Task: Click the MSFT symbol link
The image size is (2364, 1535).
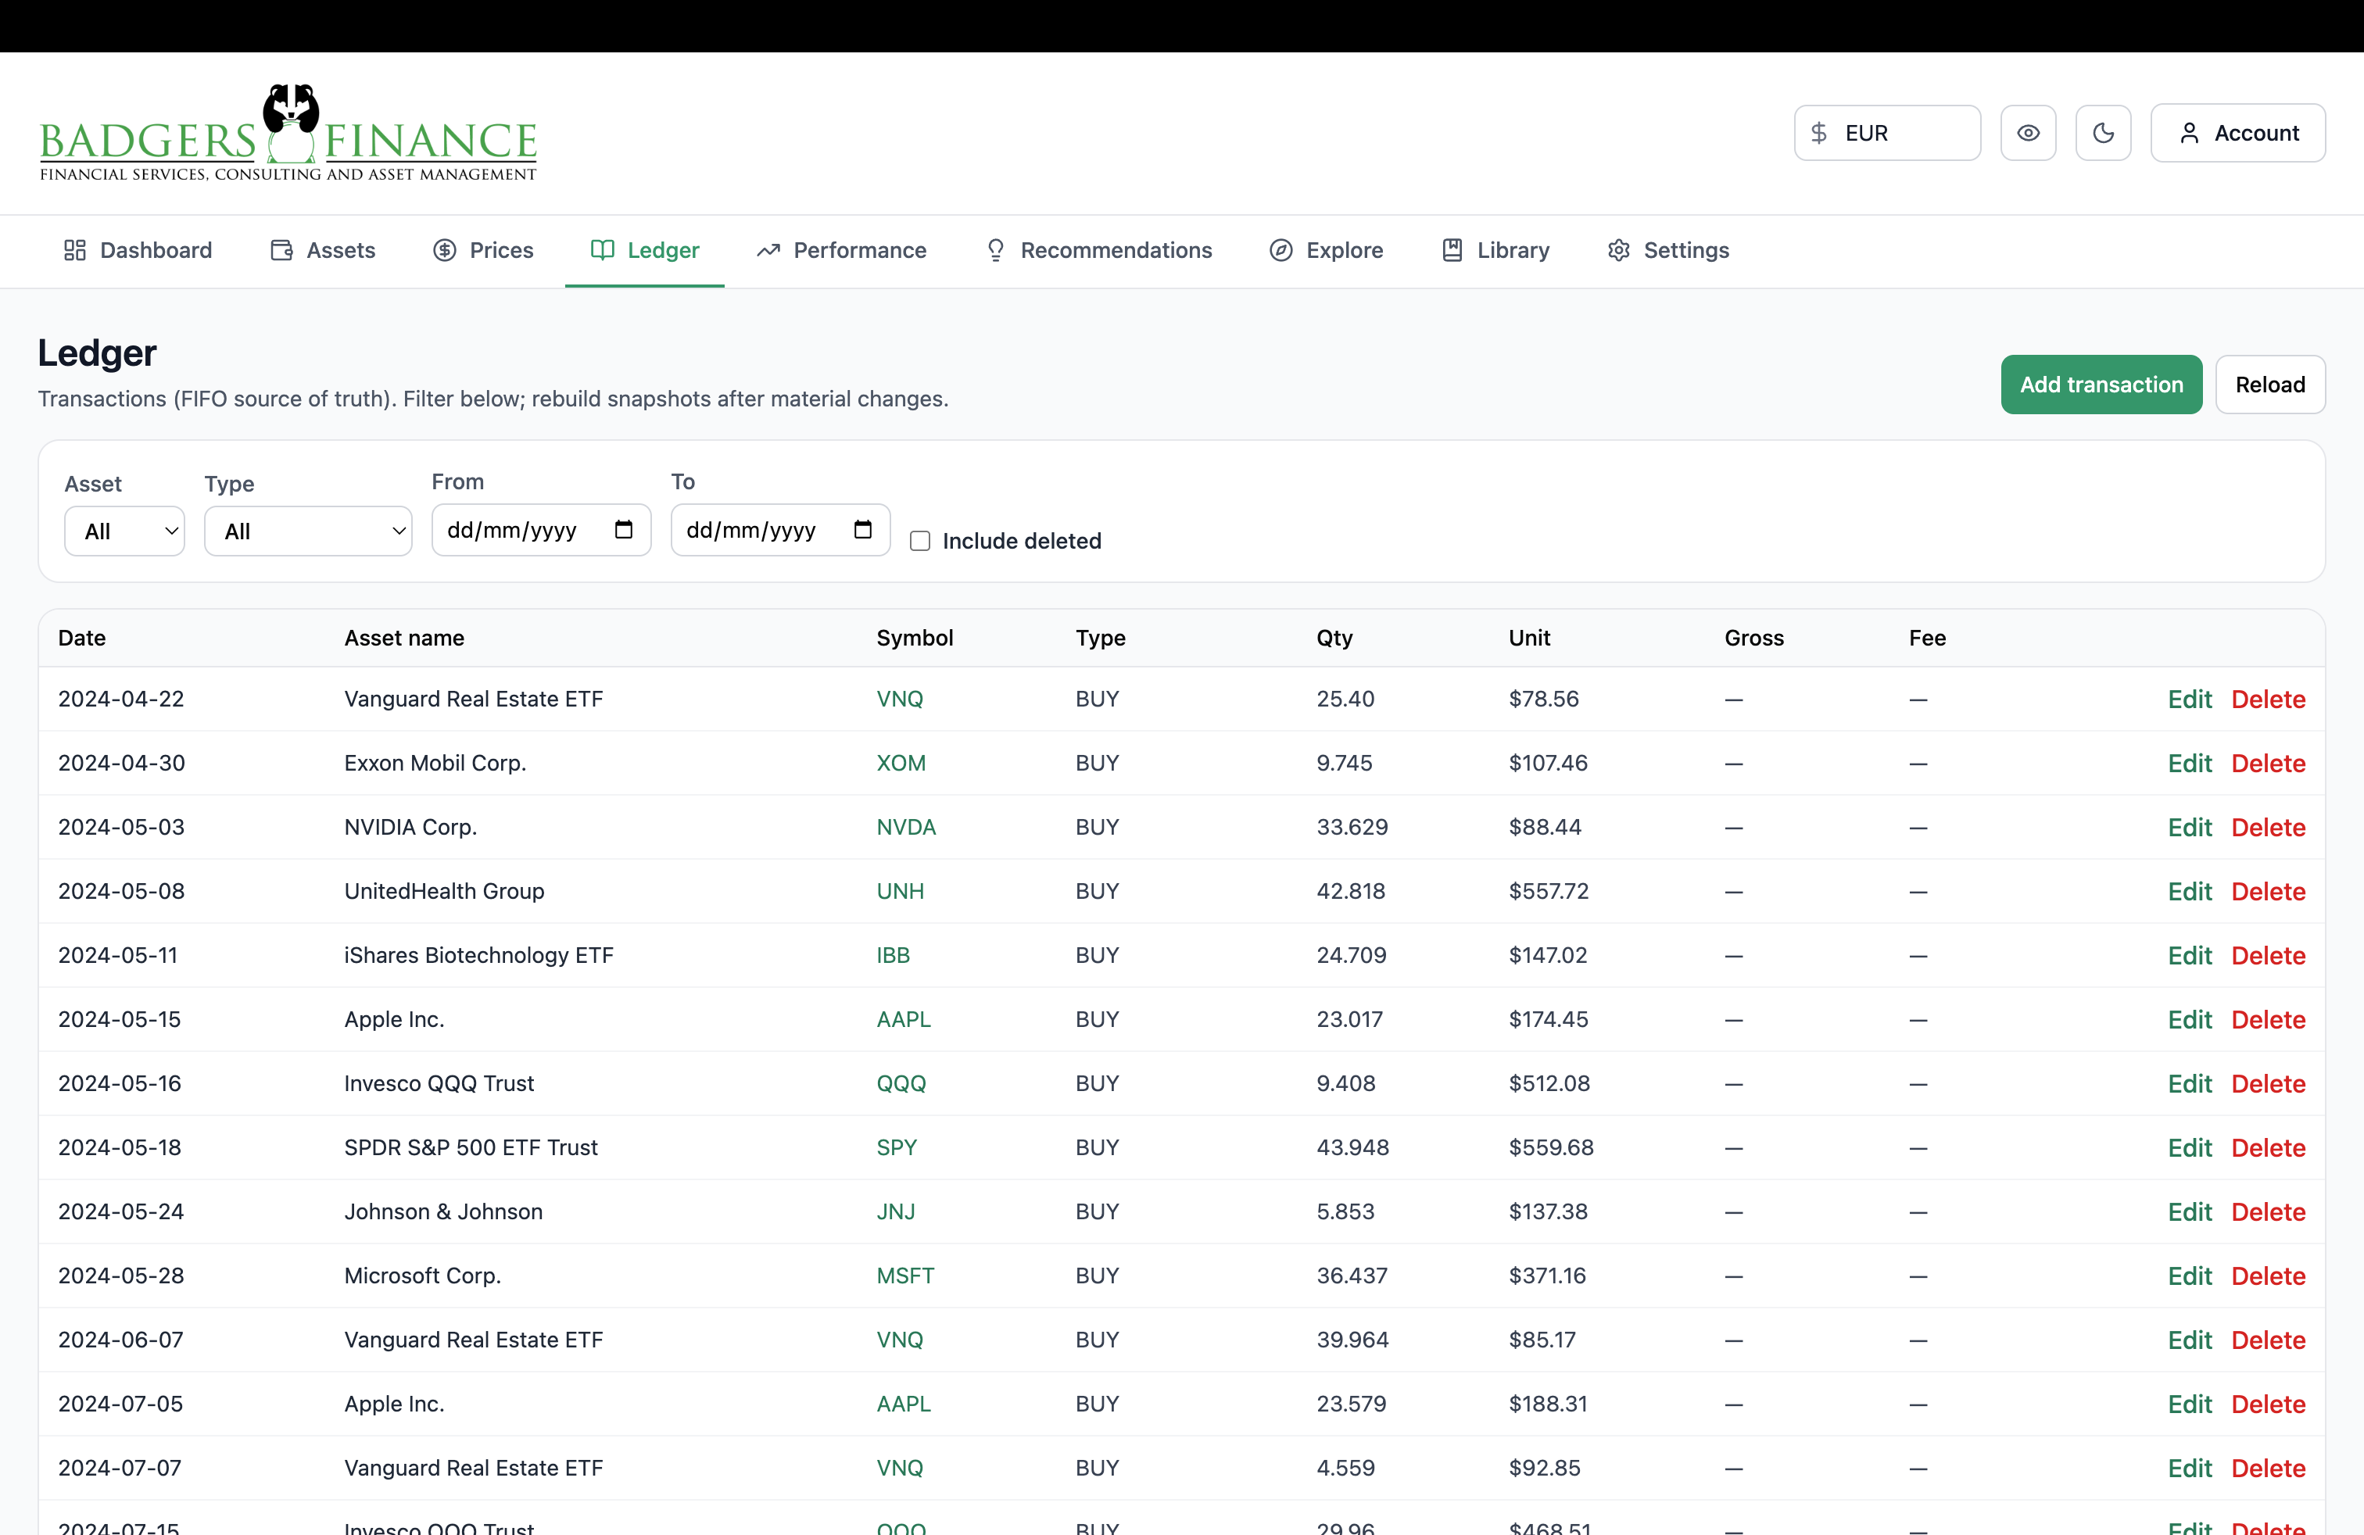Action: tap(905, 1276)
